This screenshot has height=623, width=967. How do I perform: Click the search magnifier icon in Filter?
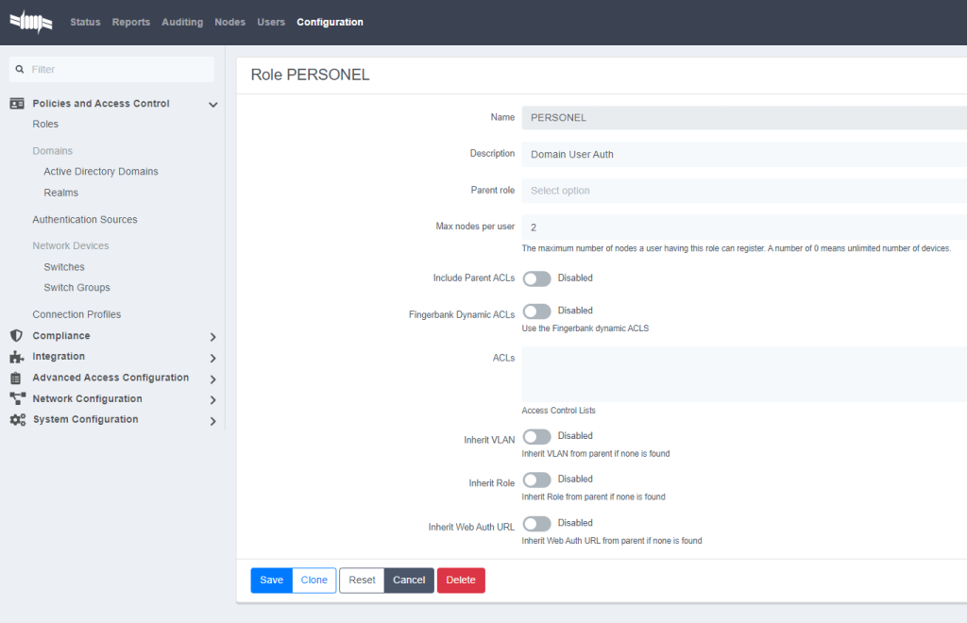(x=20, y=70)
